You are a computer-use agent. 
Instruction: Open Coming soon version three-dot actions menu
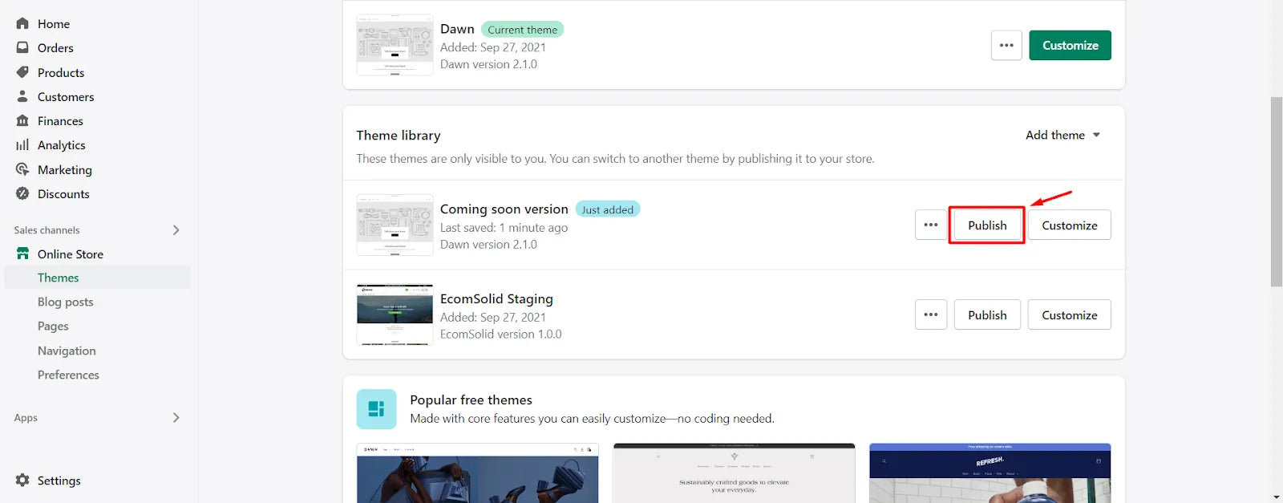point(930,225)
